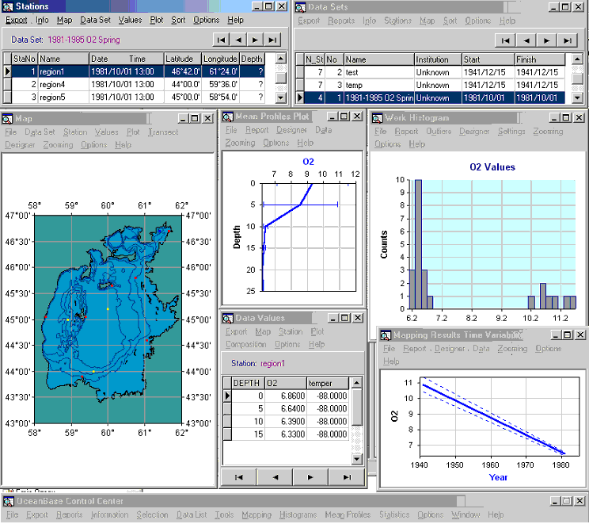This screenshot has width=589, height=524.
Task: Click the Data Set name '1981-1985 O2 Spring' label
Action: point(84,40)
